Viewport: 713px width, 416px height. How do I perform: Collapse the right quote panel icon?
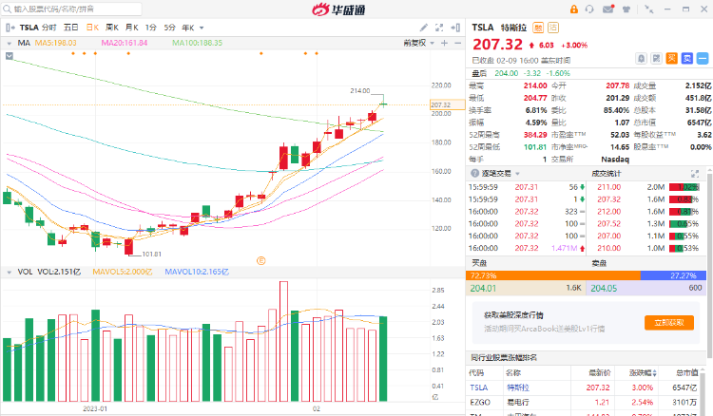coord(455,28)
